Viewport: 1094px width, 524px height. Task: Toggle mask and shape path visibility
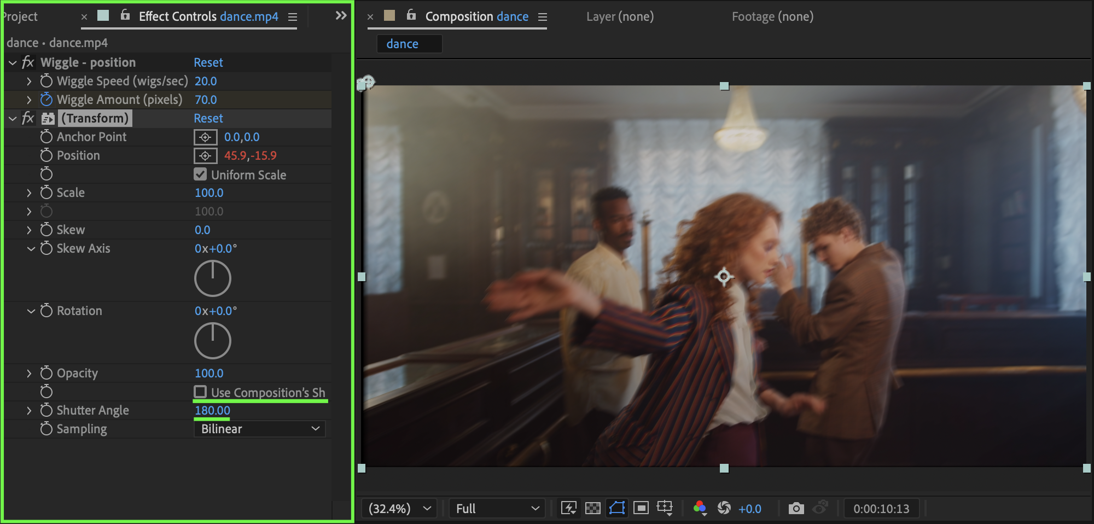(617, 508)
